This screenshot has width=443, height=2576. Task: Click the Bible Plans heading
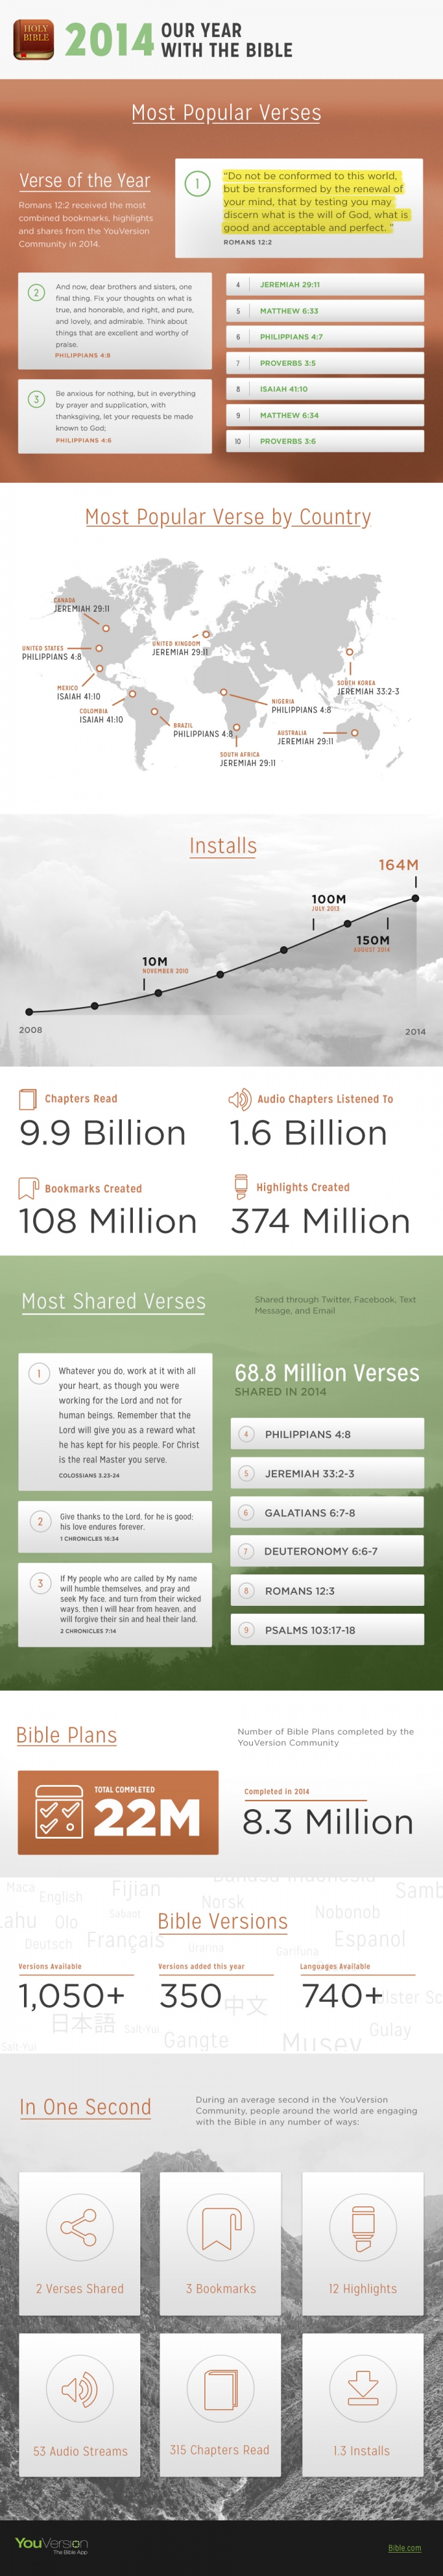pyautogui.click(x=67, y=1735)
